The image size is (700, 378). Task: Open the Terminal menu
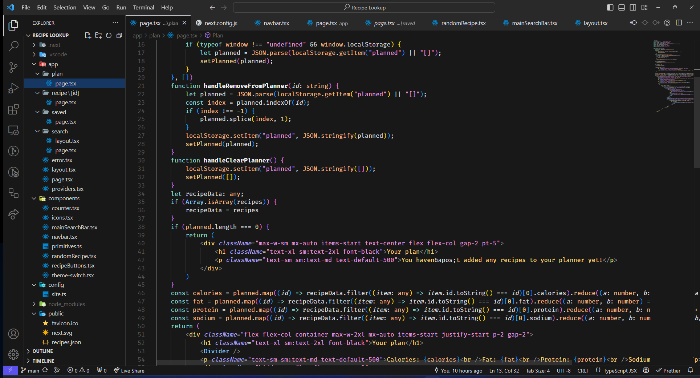click(x=143, y=8)
